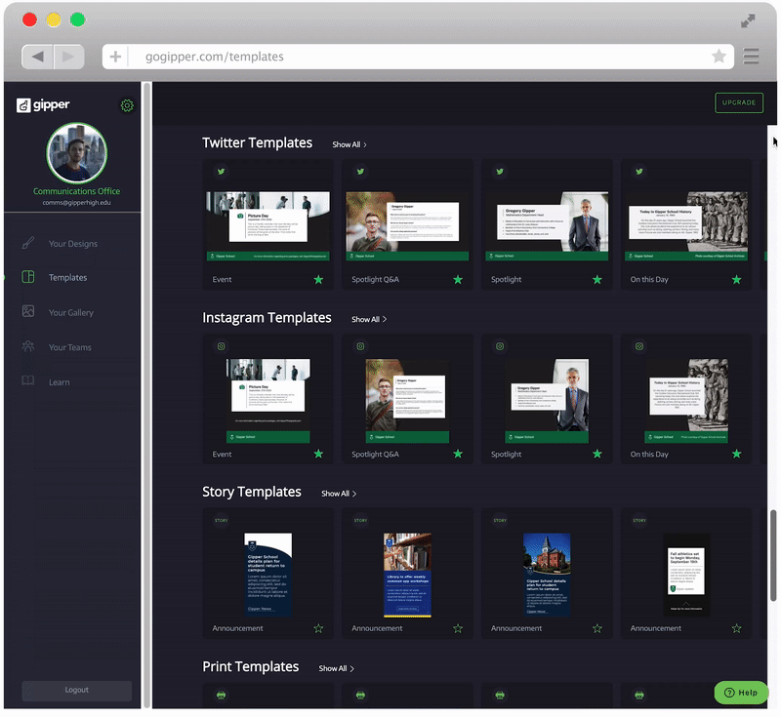Favorite the first Story Announcement star
The height and width of the screenshot is (717, 781).
tap(319, 628)
